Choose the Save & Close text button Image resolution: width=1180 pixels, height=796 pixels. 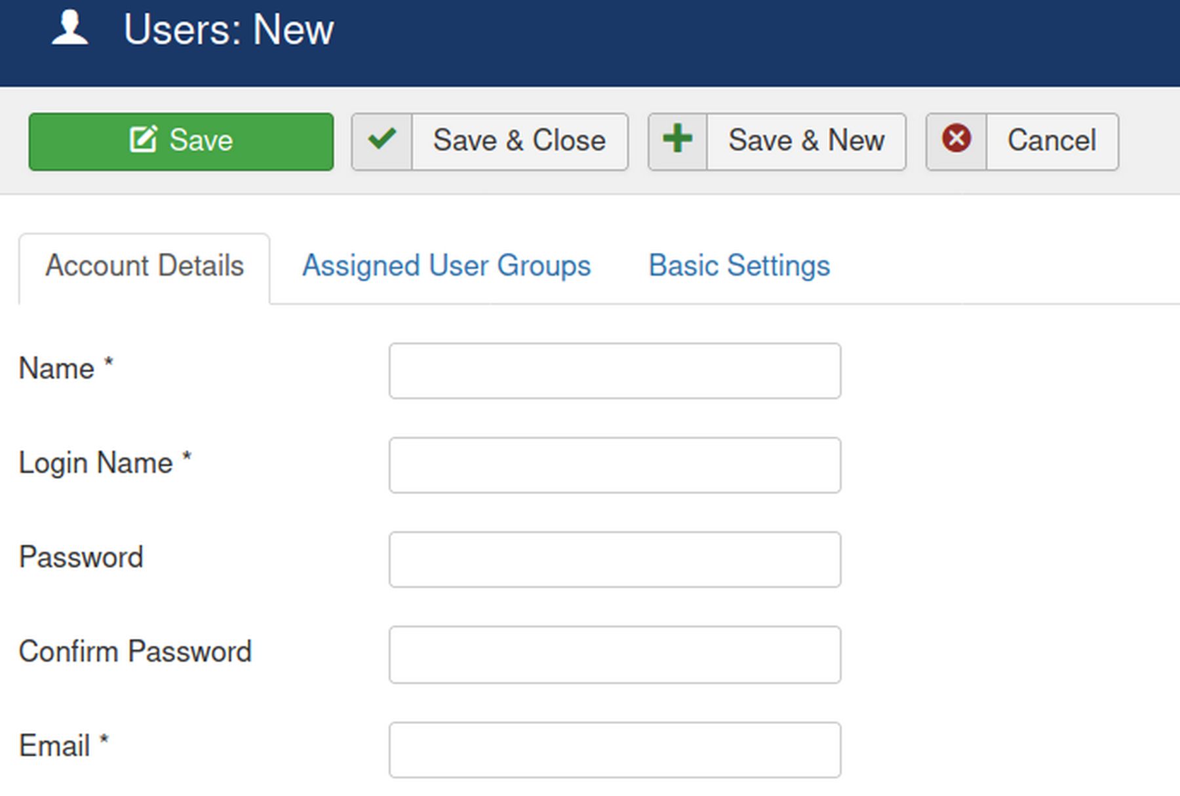tap(519, 141)
